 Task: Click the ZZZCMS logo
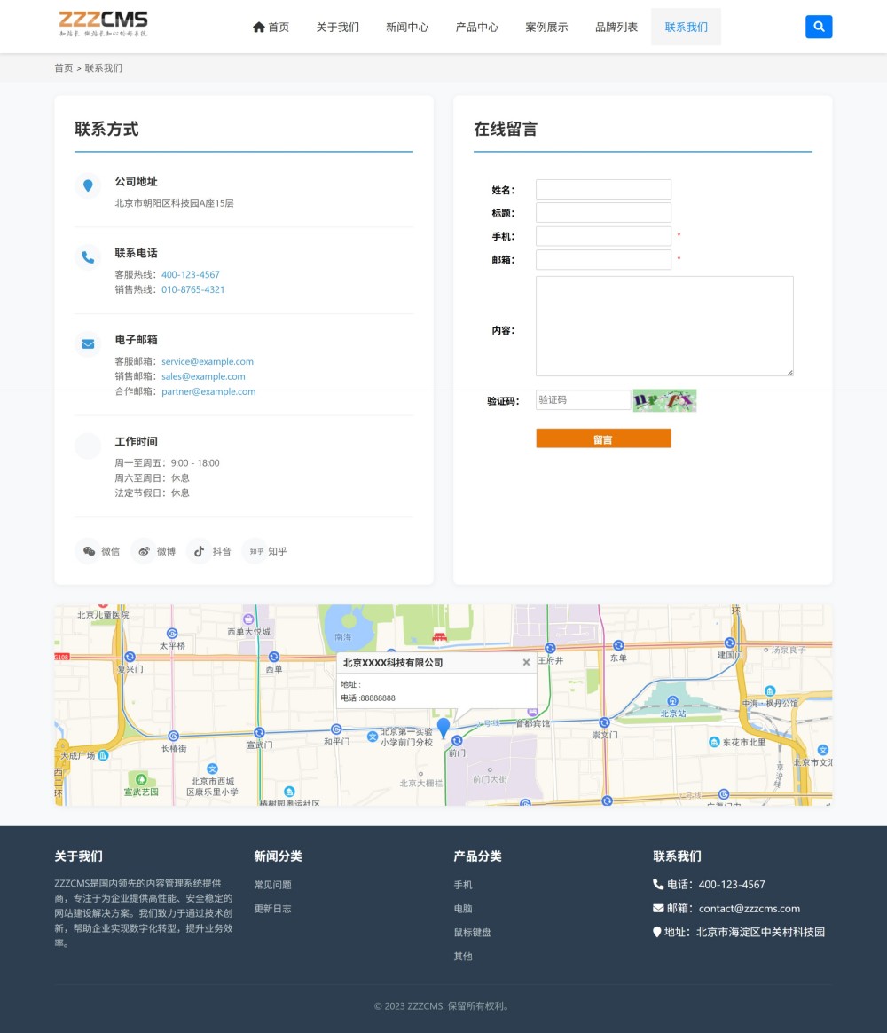coord(103,24)
